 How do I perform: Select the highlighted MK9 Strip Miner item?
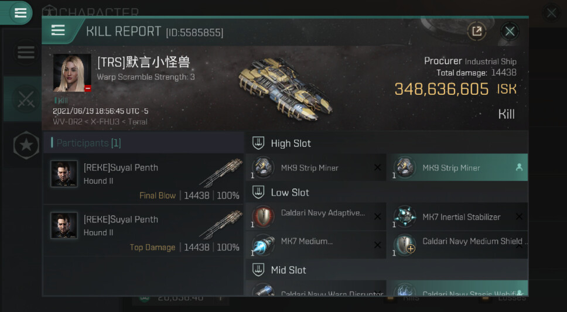(457, 167)
